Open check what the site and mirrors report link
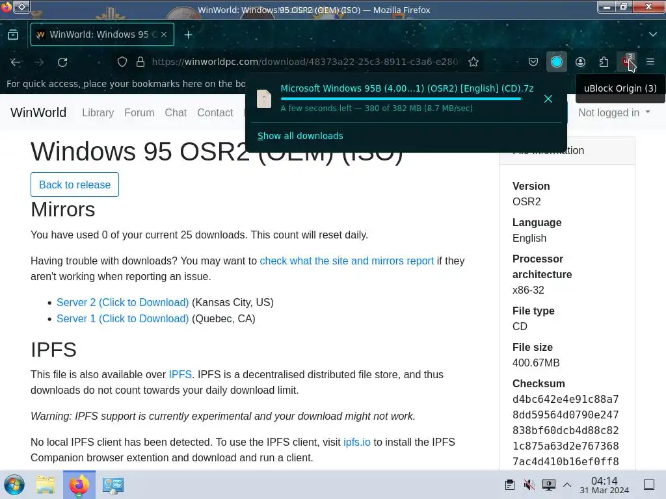This screenshot has height=499, width=666. point(347,261)
